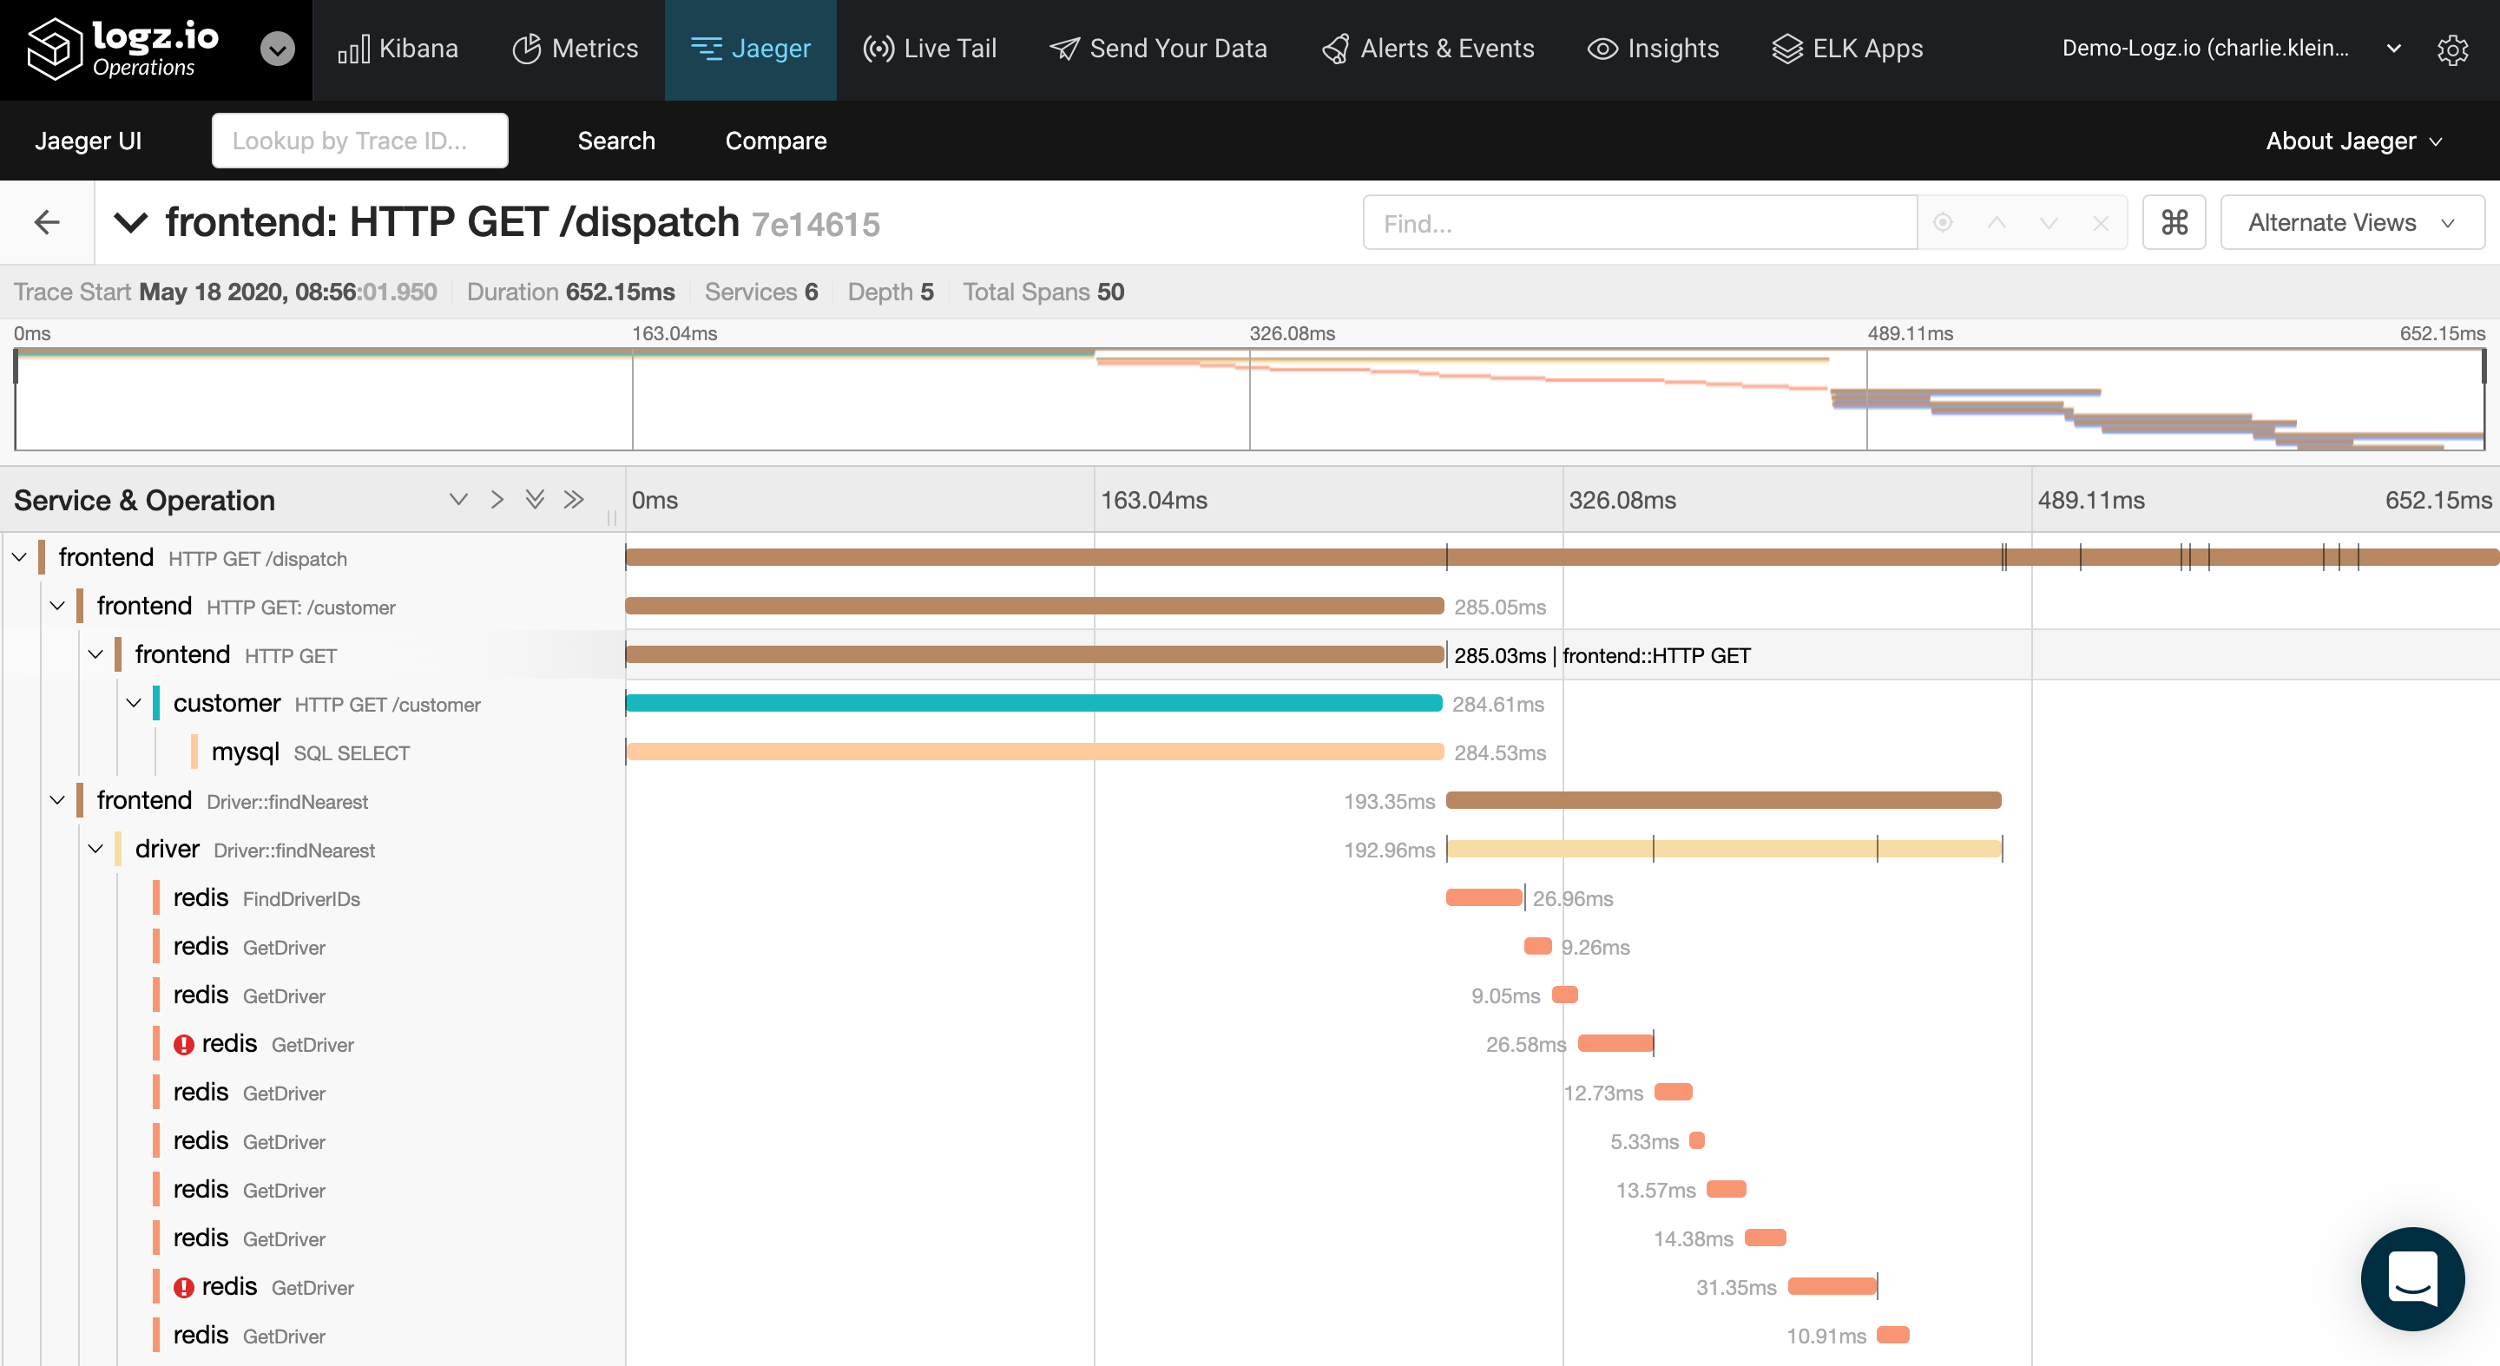Click the redis FindDriverIDs 26.96ms bar
This screenshot has height=1366, width=2500.
[1484, 896]
